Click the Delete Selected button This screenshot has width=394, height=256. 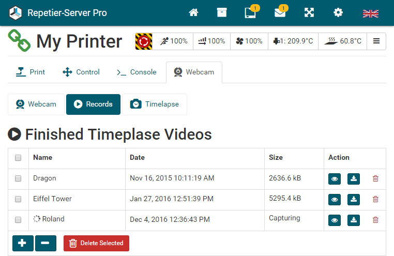(x=96, y=243)
